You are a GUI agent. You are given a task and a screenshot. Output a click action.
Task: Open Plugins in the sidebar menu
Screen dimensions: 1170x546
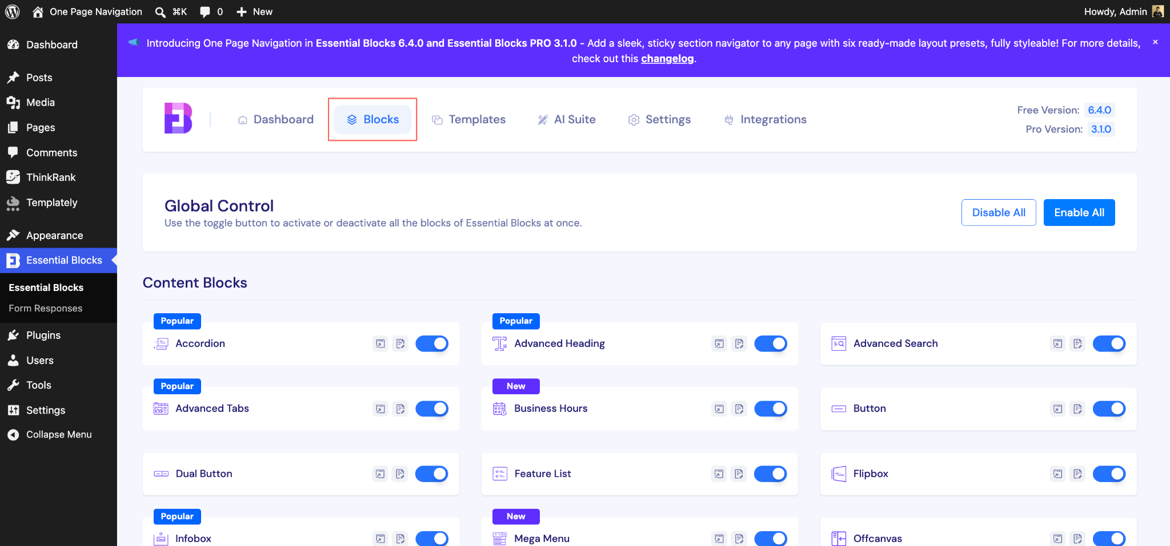coord(58,335)
